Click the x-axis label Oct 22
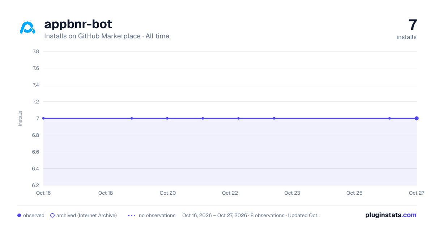This screenshot has width=434, height=228. click(x=230, y=193)
